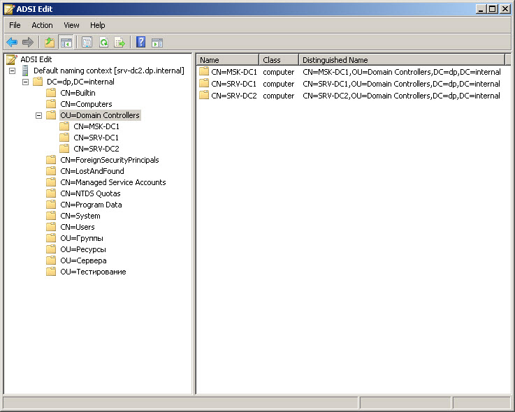Select CN=SRV-DC2 in the tree pane
This screenshot has height=412, width=515.
pyautogui.click(x=96, y=149)
